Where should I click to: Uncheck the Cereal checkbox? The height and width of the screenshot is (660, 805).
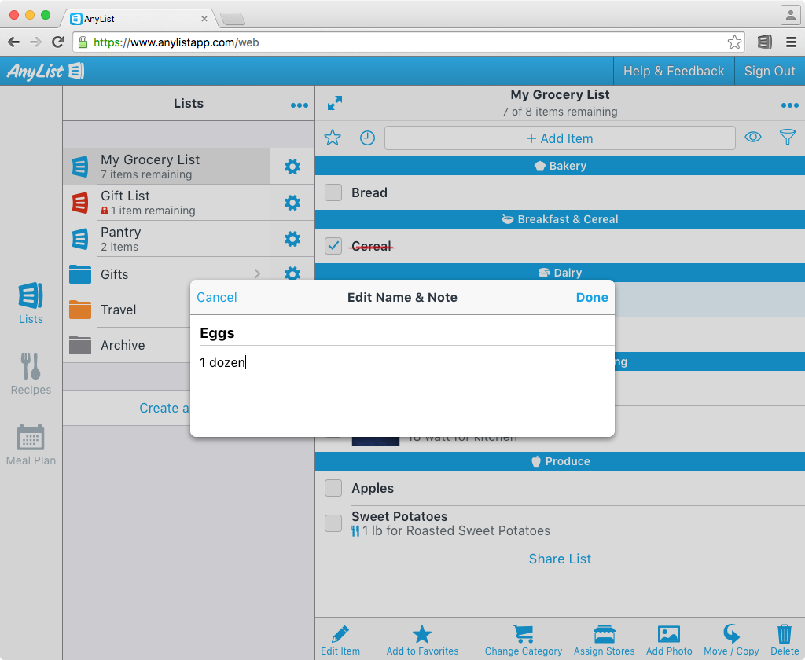(333, 246)
